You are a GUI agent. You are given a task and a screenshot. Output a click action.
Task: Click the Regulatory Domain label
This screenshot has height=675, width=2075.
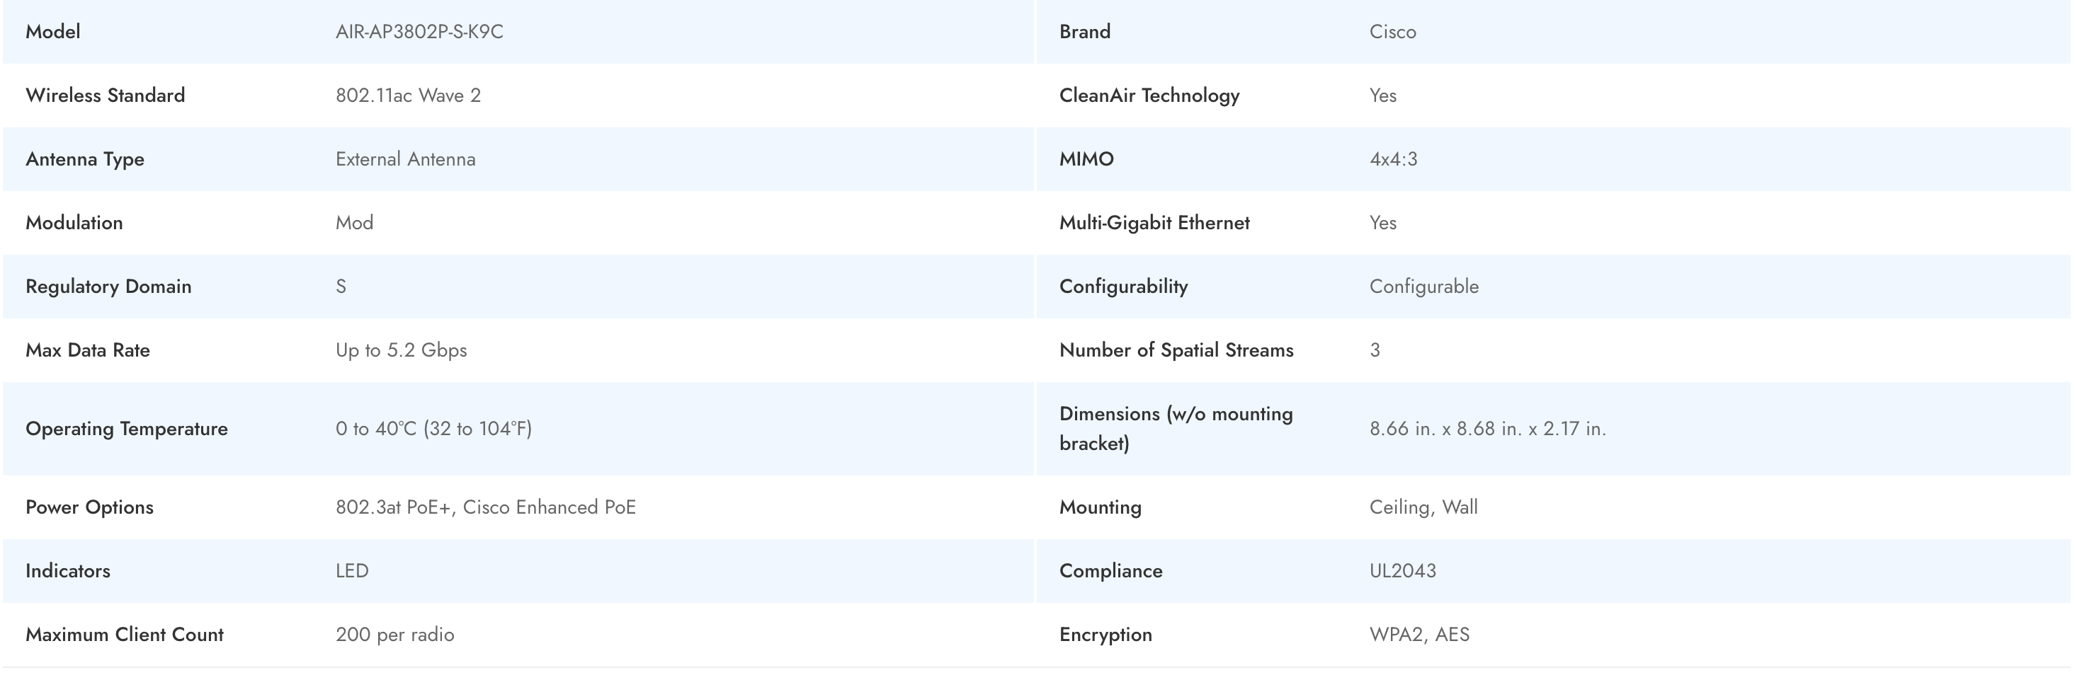[x=108, y=286]
